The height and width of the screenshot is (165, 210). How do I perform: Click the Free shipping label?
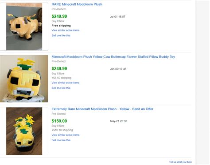[61, 26]
